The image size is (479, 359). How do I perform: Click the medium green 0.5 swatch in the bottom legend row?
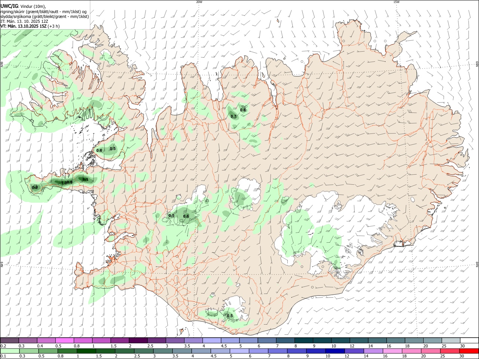pos(48,351)
